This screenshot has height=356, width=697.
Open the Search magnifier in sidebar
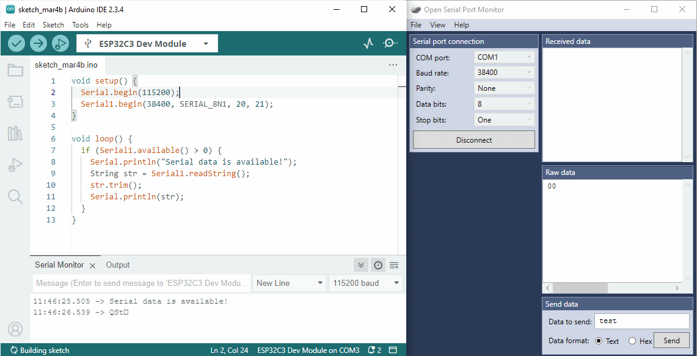tap(15, 196)
